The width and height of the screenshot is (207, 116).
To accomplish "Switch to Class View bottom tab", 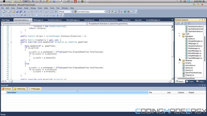I will (201, 82).
